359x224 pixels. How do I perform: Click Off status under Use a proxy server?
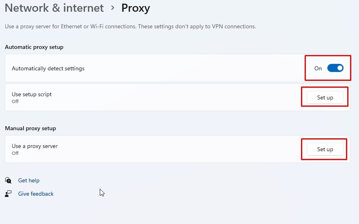coord(15,153)
